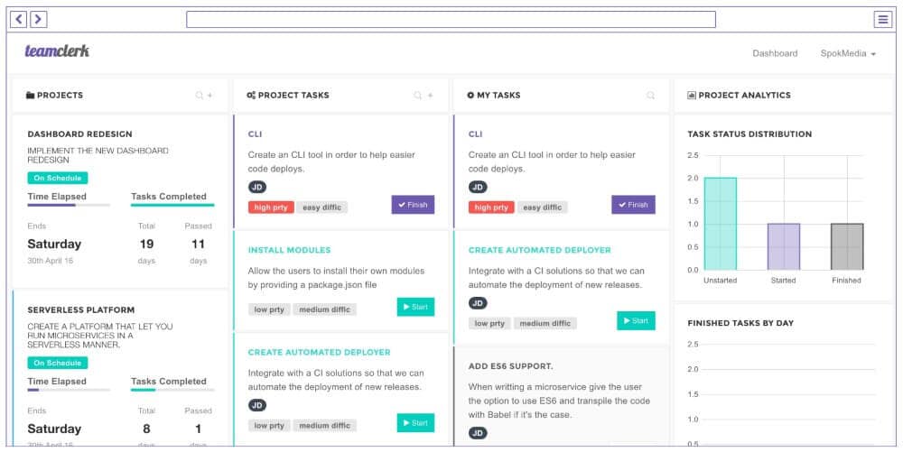Click the search icon in Projects panel
The height and width of the screenshot is (452, 903).
click(x=200, y=95)
